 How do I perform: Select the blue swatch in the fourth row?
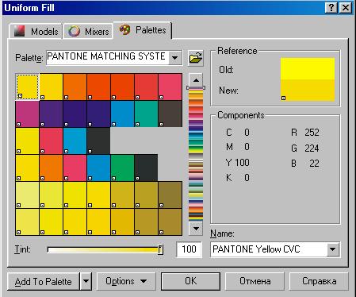click(98, 168)
